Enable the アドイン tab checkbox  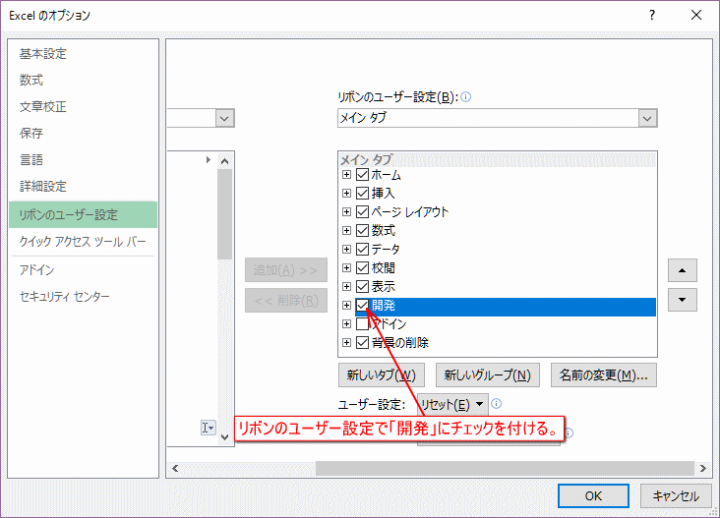(x=362, y=324)
